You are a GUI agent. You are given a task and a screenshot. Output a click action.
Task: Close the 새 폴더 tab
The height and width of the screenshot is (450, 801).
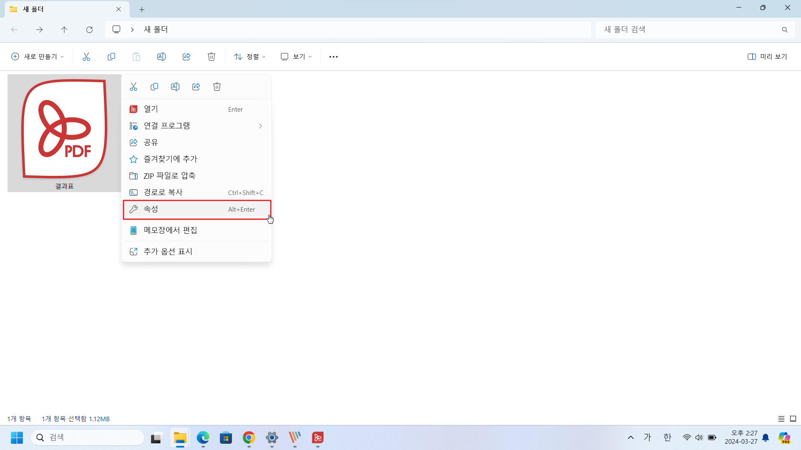click(118, 9)
